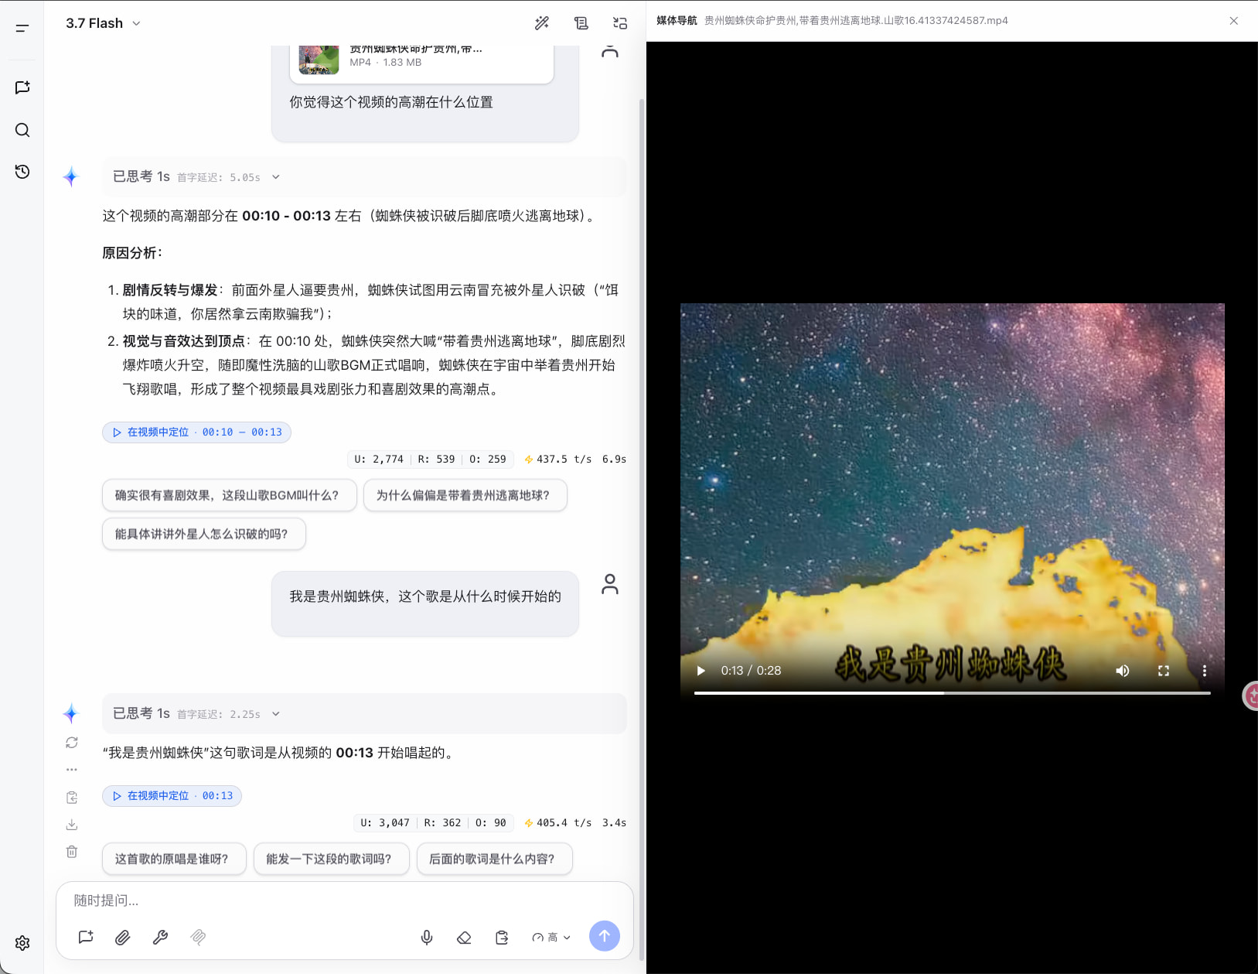Attach a file with the paperclip icon
This screenshot has width=1258, height=974.
[x=123, y=937]
